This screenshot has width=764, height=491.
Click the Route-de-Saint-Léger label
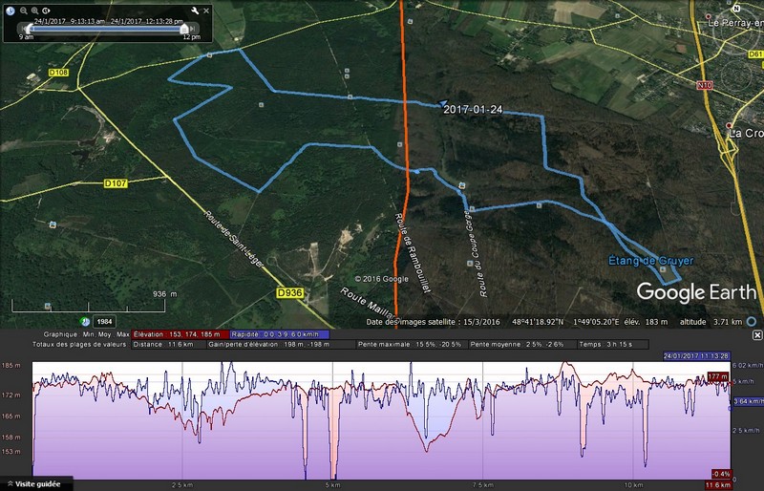tap(234, 239)
